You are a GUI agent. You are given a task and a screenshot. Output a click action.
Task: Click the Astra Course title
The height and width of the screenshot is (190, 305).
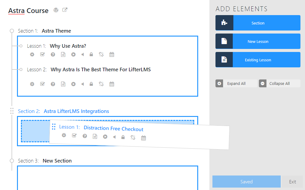coord(28,11)
